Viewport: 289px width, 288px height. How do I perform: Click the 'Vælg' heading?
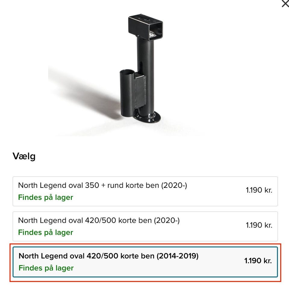pyautogui.click(x=24, y=156)
